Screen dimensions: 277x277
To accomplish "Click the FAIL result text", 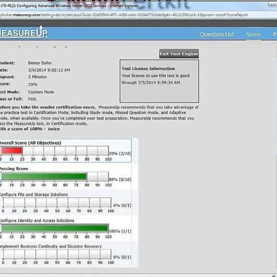I will (32, 99).
